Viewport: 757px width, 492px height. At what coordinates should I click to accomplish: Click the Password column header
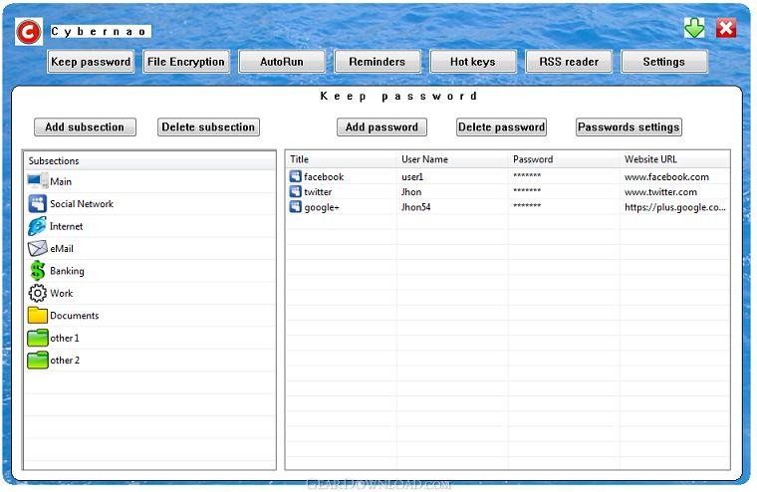(564, 159)
